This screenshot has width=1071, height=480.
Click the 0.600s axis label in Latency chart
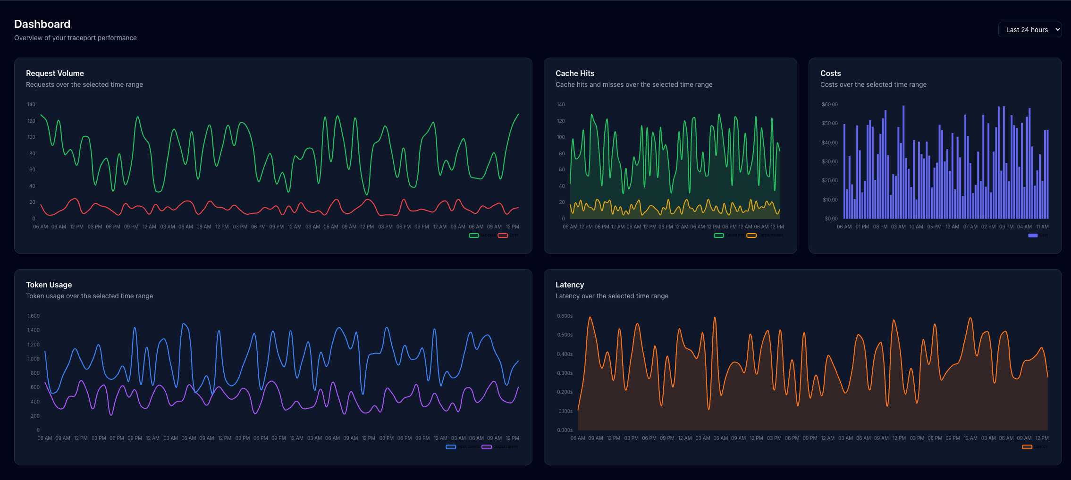click(565, 316)
